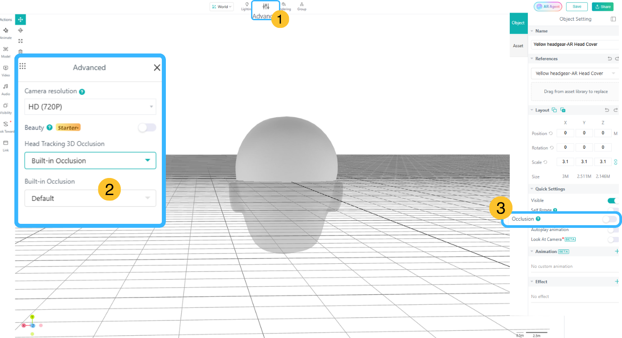Toggle Autoplay animation switch
Screen dimensions: 622x338
[x=613, y=230]
